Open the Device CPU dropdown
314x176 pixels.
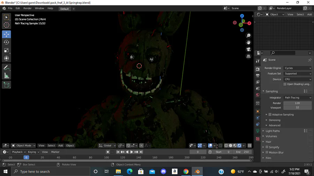297,79
